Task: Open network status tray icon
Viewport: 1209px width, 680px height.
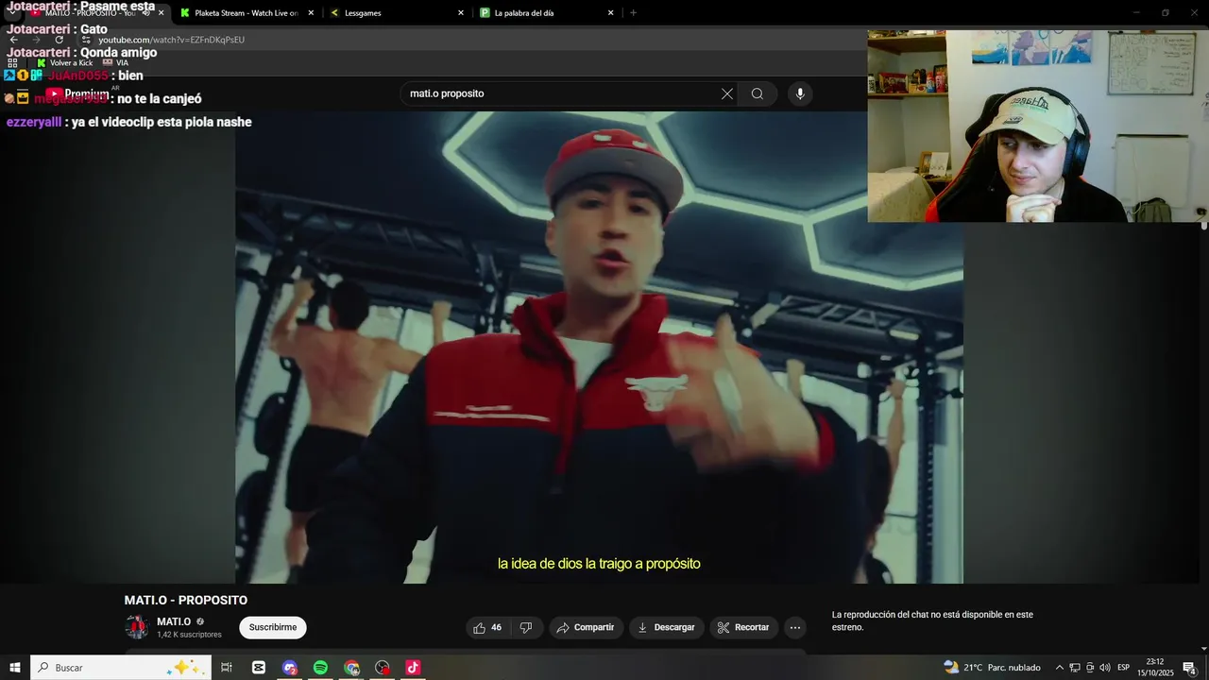Action: (x=1075, y=668)
